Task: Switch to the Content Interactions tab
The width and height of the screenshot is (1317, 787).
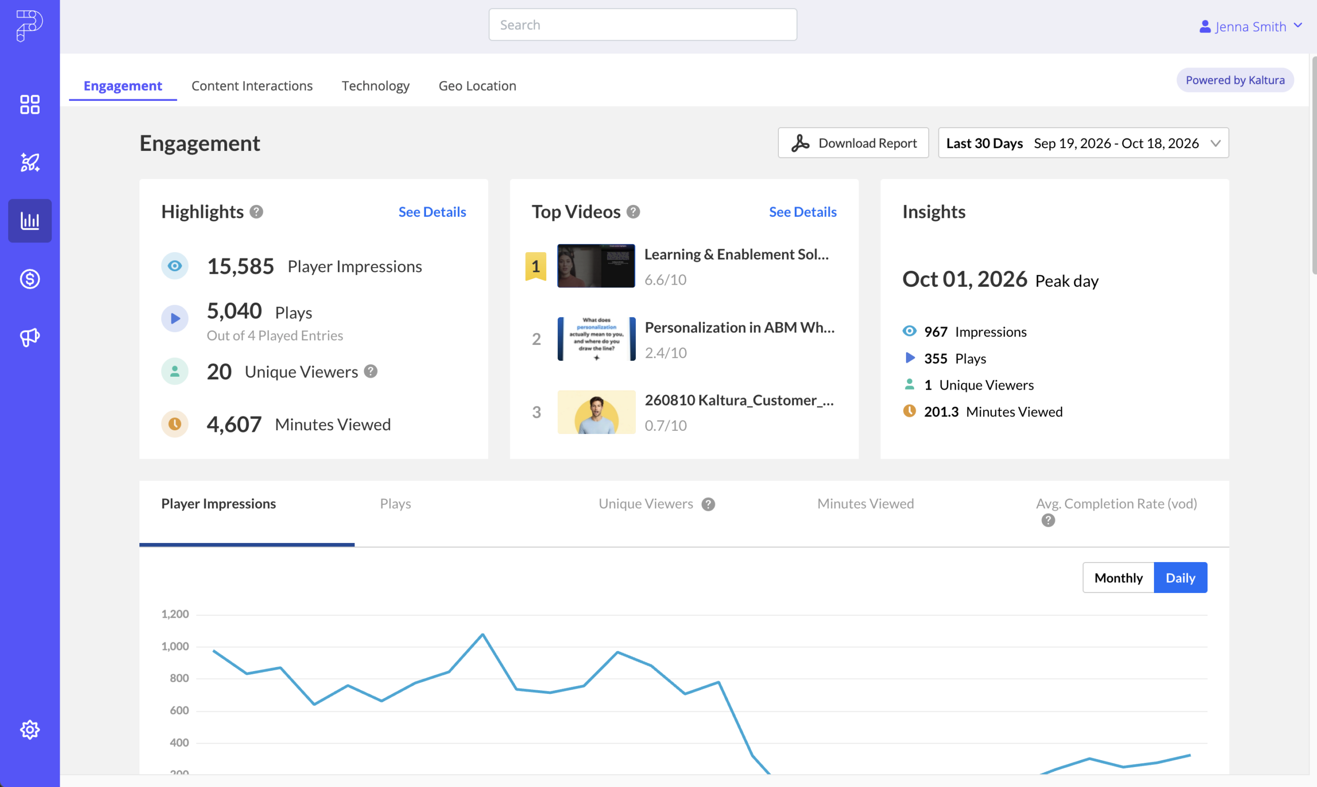Action: [x=252, y=85]
